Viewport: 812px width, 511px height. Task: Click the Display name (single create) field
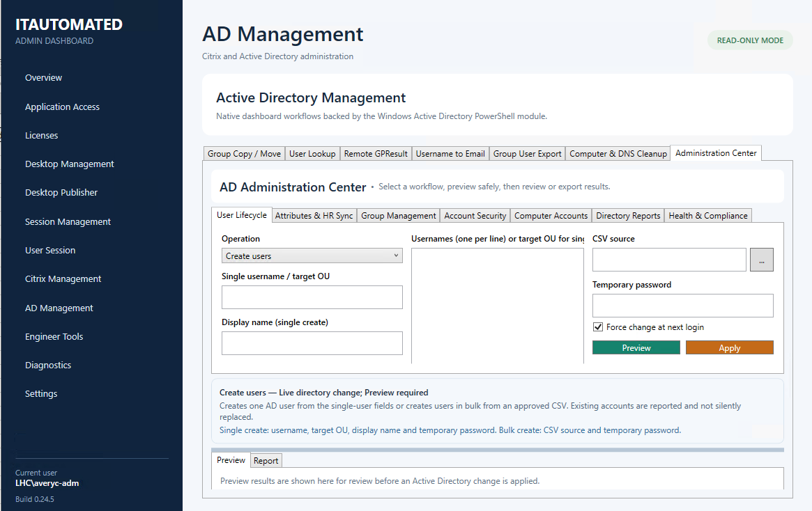[312, 343]
